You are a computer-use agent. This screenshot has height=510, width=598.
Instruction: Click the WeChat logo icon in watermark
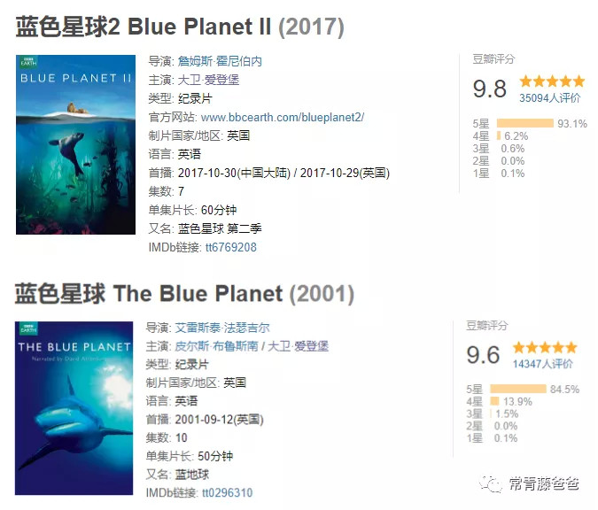click(490, 484)
